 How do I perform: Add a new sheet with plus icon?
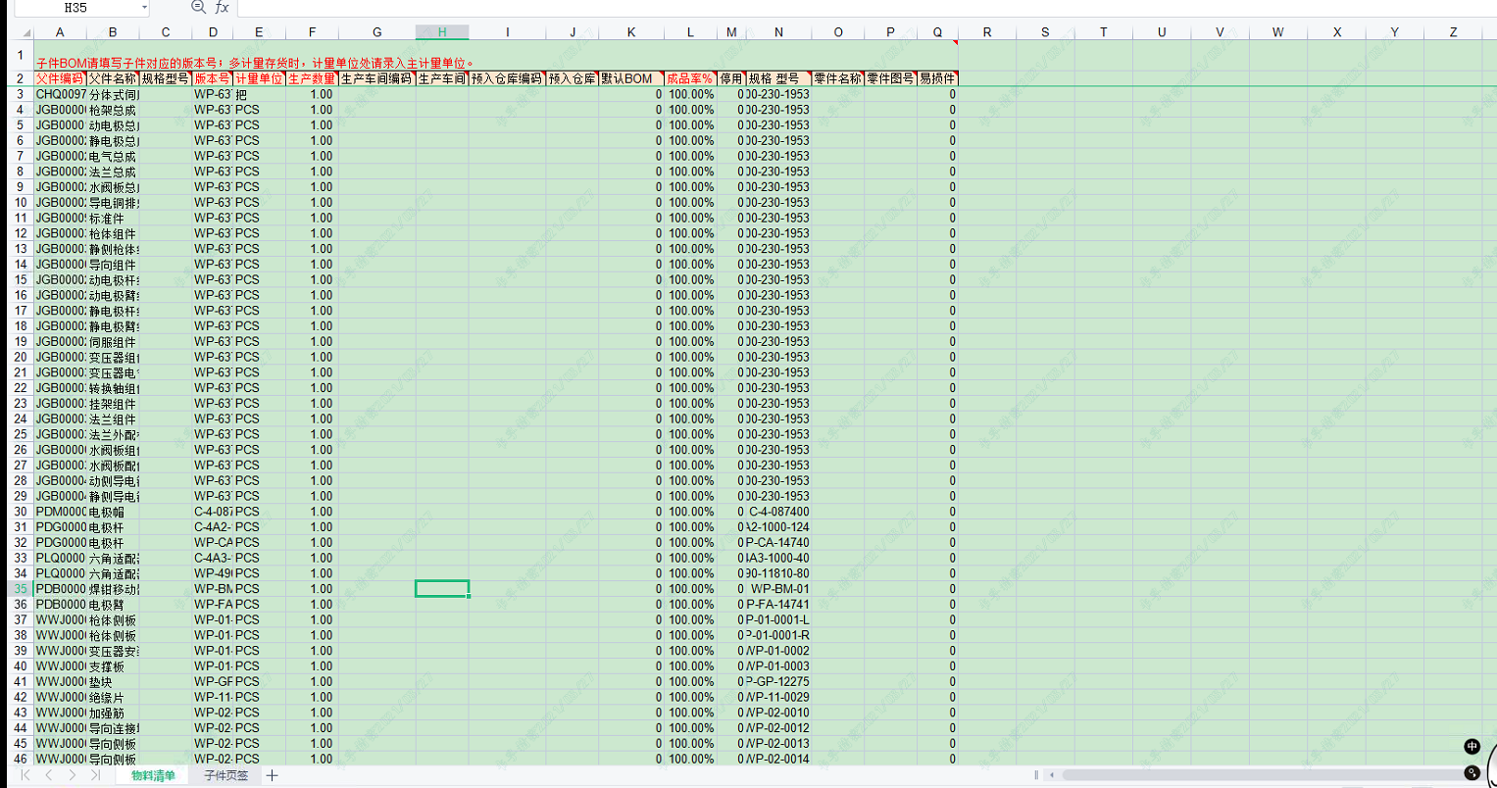point(273,775)
